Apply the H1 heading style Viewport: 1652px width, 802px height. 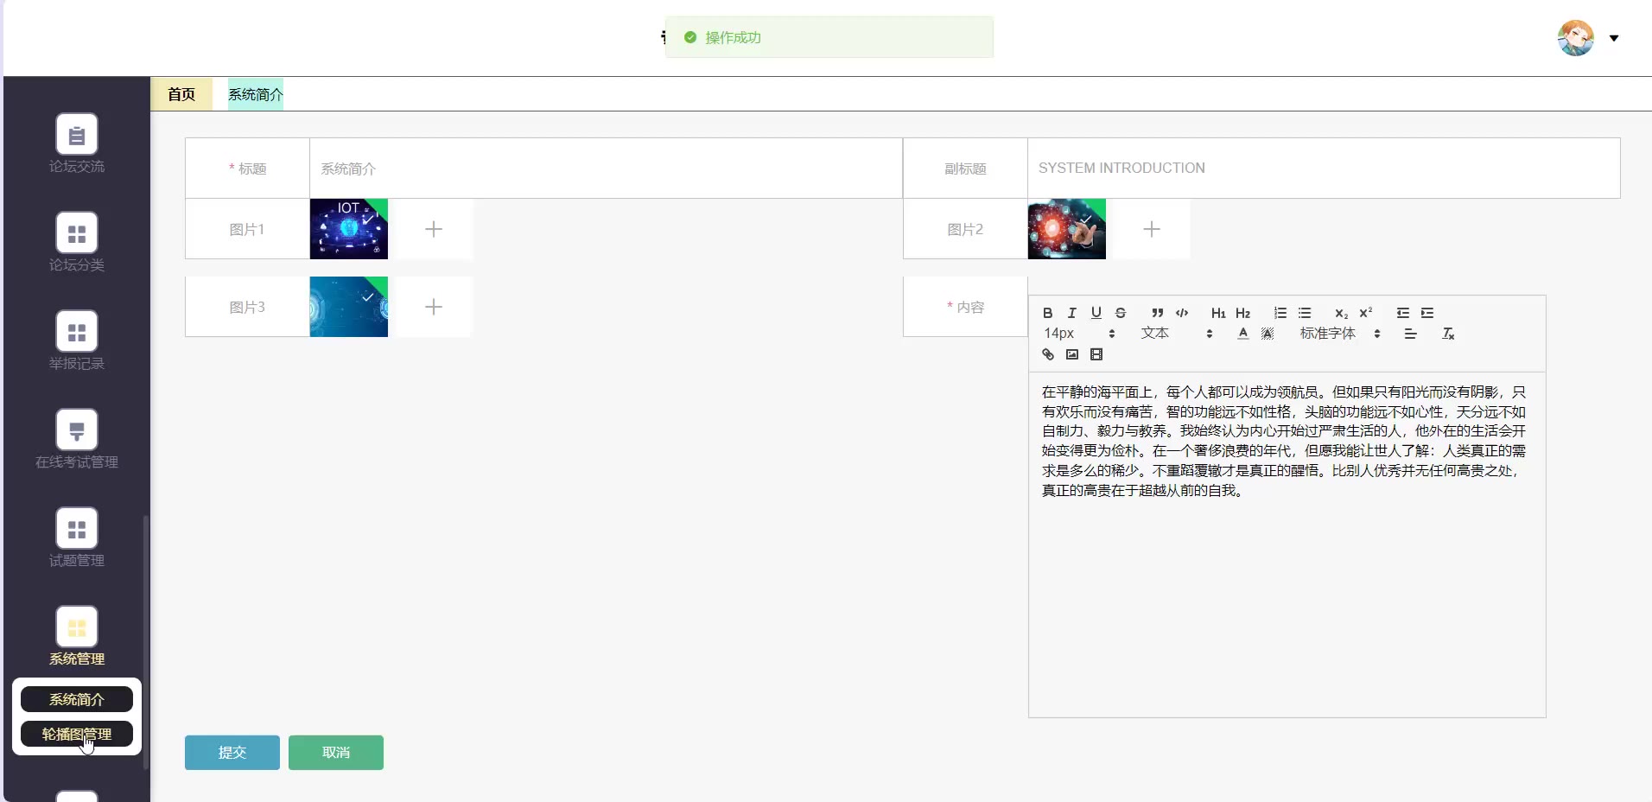1218,313
